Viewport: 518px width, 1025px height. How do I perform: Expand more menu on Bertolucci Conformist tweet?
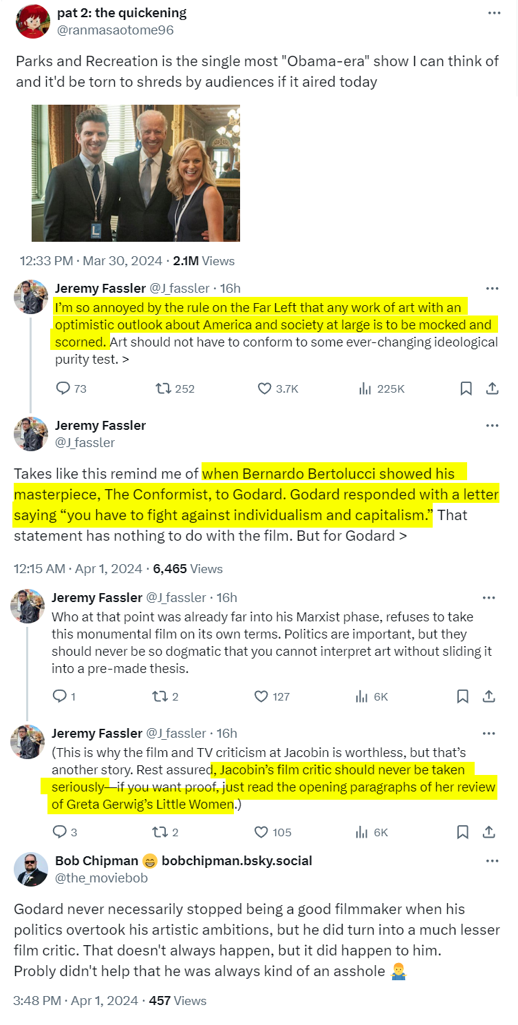coord(492,426)
